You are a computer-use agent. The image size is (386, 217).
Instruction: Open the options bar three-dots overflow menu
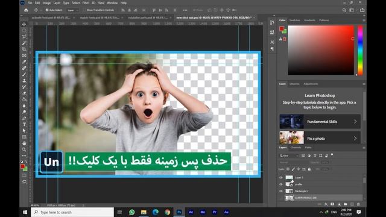185,10
